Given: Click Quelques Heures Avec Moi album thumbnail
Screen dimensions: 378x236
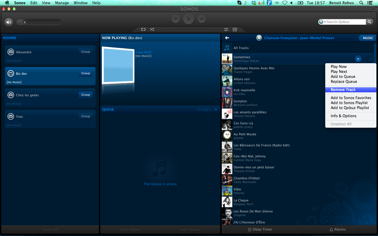Looking at the screenshot, I should [227, 70].
